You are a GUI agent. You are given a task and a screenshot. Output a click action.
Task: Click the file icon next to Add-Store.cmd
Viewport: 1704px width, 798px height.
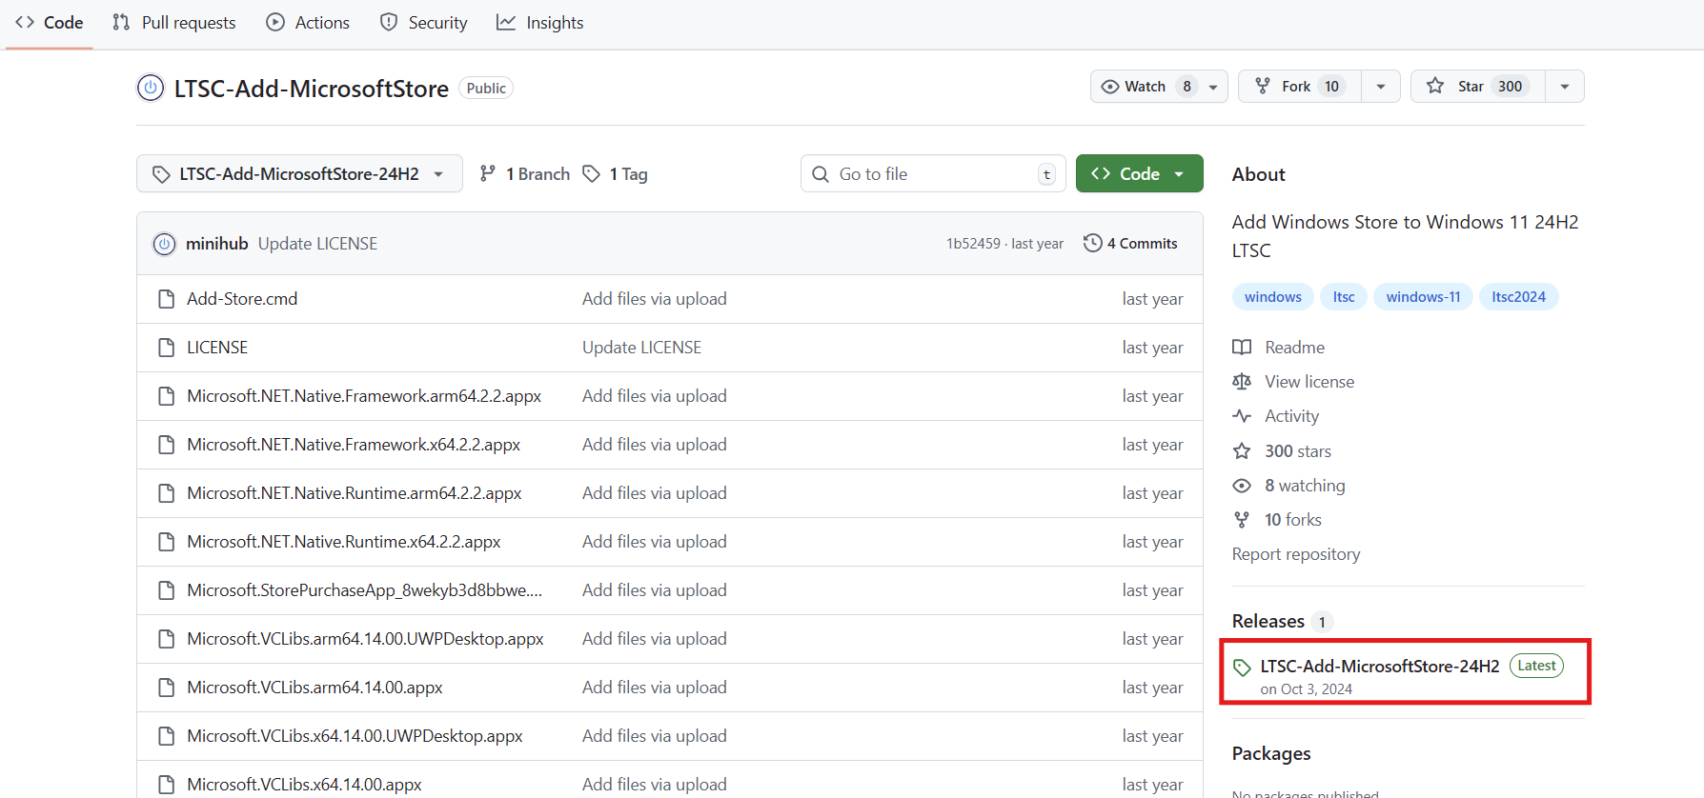[x=167, y=299]
